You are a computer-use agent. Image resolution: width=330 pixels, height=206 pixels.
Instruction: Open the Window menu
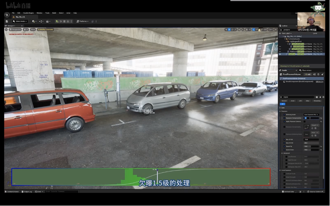[x=39, y=13]
